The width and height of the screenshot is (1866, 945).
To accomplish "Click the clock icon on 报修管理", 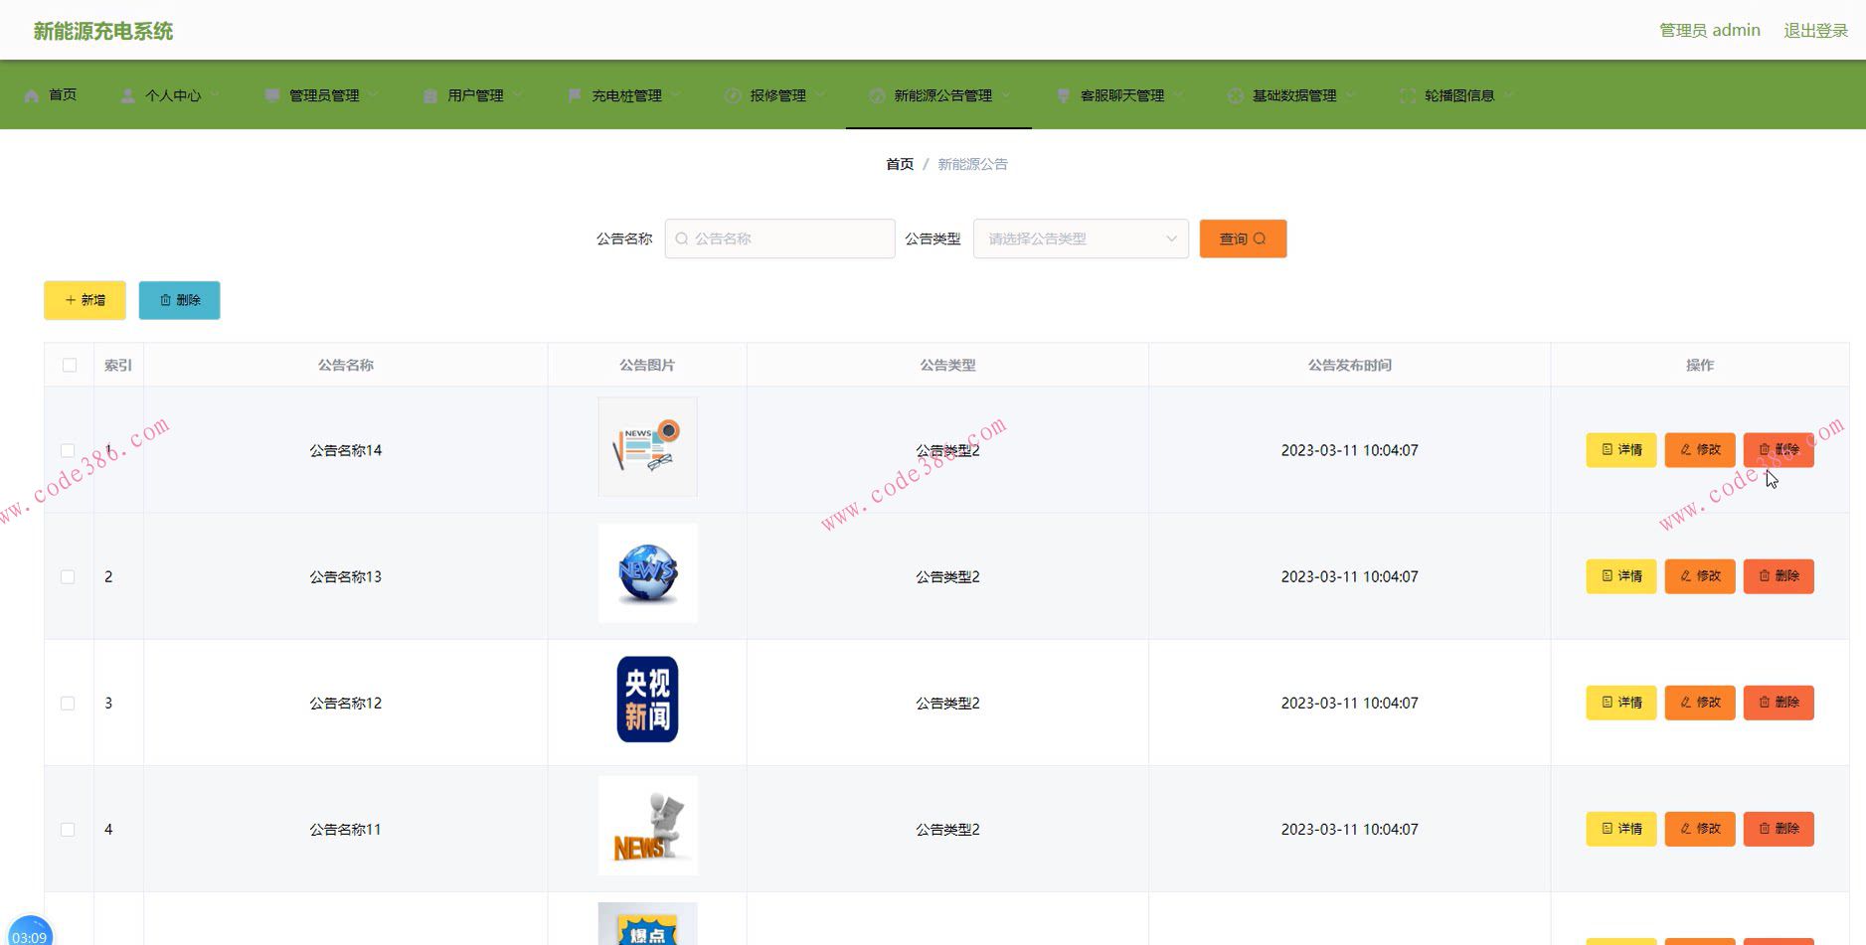I will tap(730, 95).
